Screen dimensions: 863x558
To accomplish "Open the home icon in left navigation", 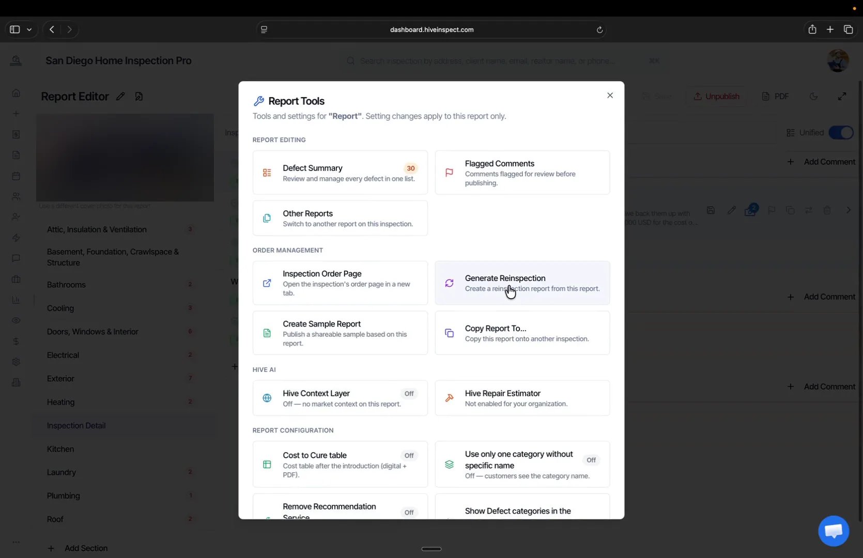I will point(16,93).
